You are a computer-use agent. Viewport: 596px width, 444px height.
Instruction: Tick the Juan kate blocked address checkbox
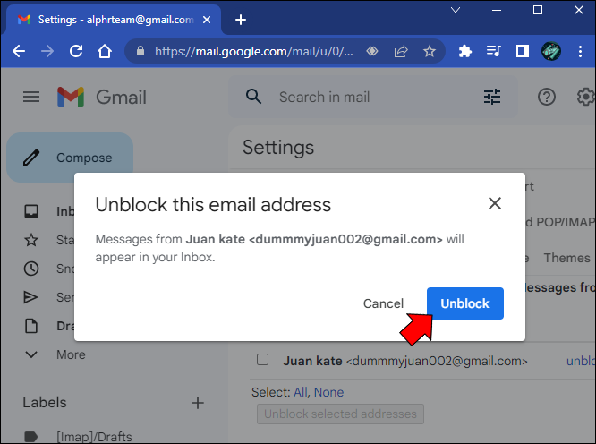[x=262, y=359]
